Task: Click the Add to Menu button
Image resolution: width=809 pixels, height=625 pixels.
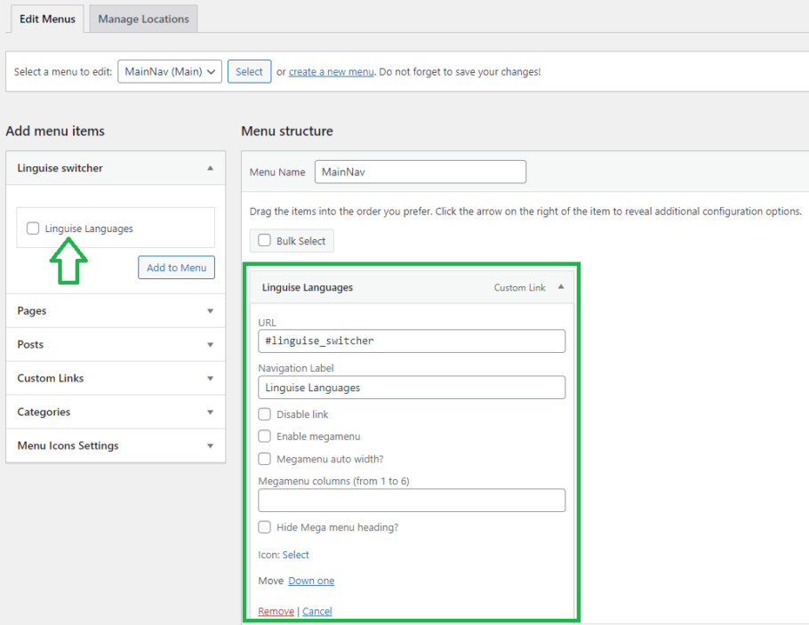Action: (x=176, y=268)
